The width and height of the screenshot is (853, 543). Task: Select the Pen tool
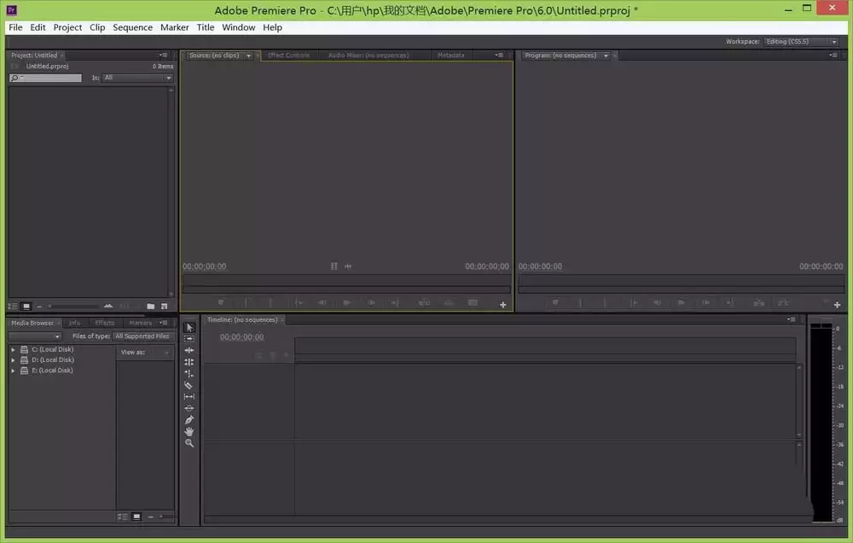[189, 420]
